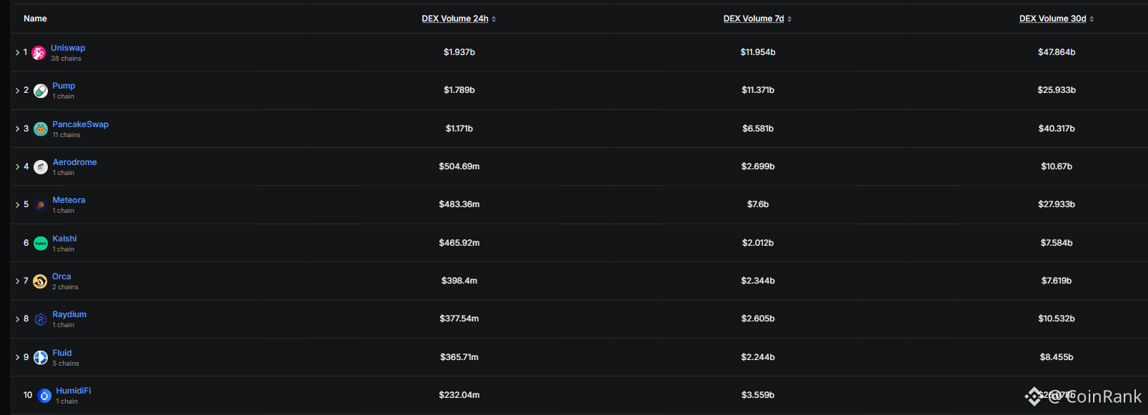Click the Pump protocol logo icon
Screen dimensions: 1148x415
41,91
